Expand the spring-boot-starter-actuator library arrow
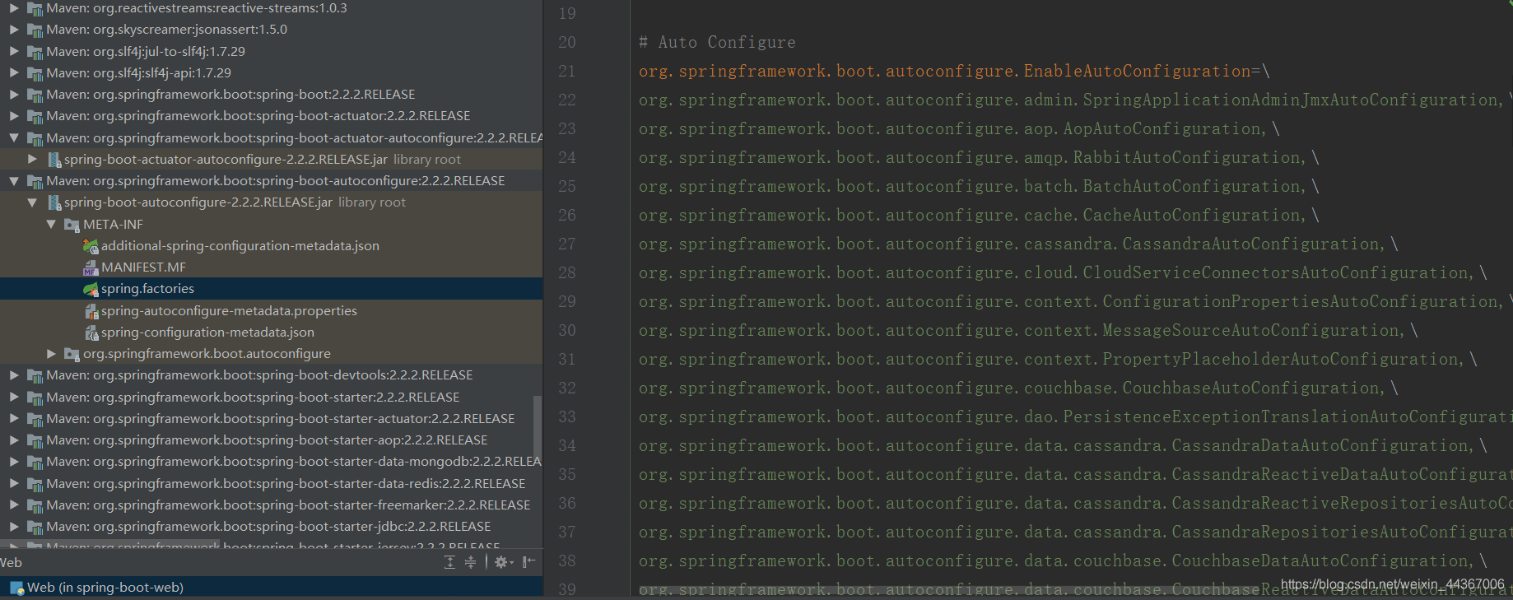1513x600 pixels. click(x=14, y=419)
